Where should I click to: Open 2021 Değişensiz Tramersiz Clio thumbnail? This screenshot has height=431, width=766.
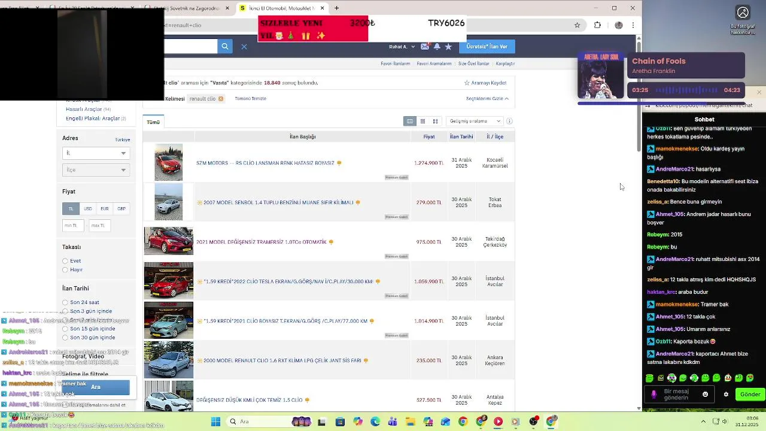(x=169, y=241)
